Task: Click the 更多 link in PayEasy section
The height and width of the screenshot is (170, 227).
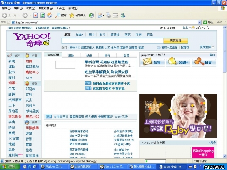Action: pos(212,142)
